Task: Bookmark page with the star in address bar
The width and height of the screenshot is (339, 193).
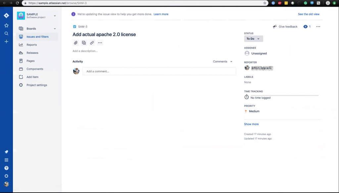Action: point(265,3)
